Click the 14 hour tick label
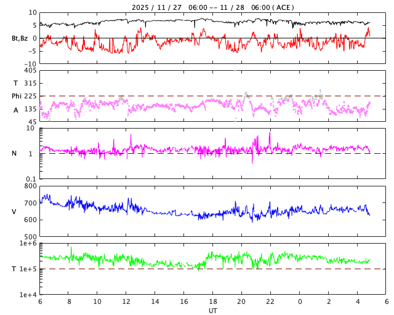 [155, 302]
